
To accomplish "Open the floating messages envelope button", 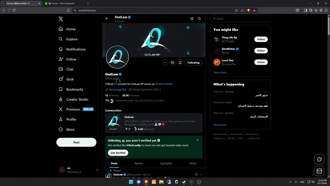I will click(x=319, y=171).
